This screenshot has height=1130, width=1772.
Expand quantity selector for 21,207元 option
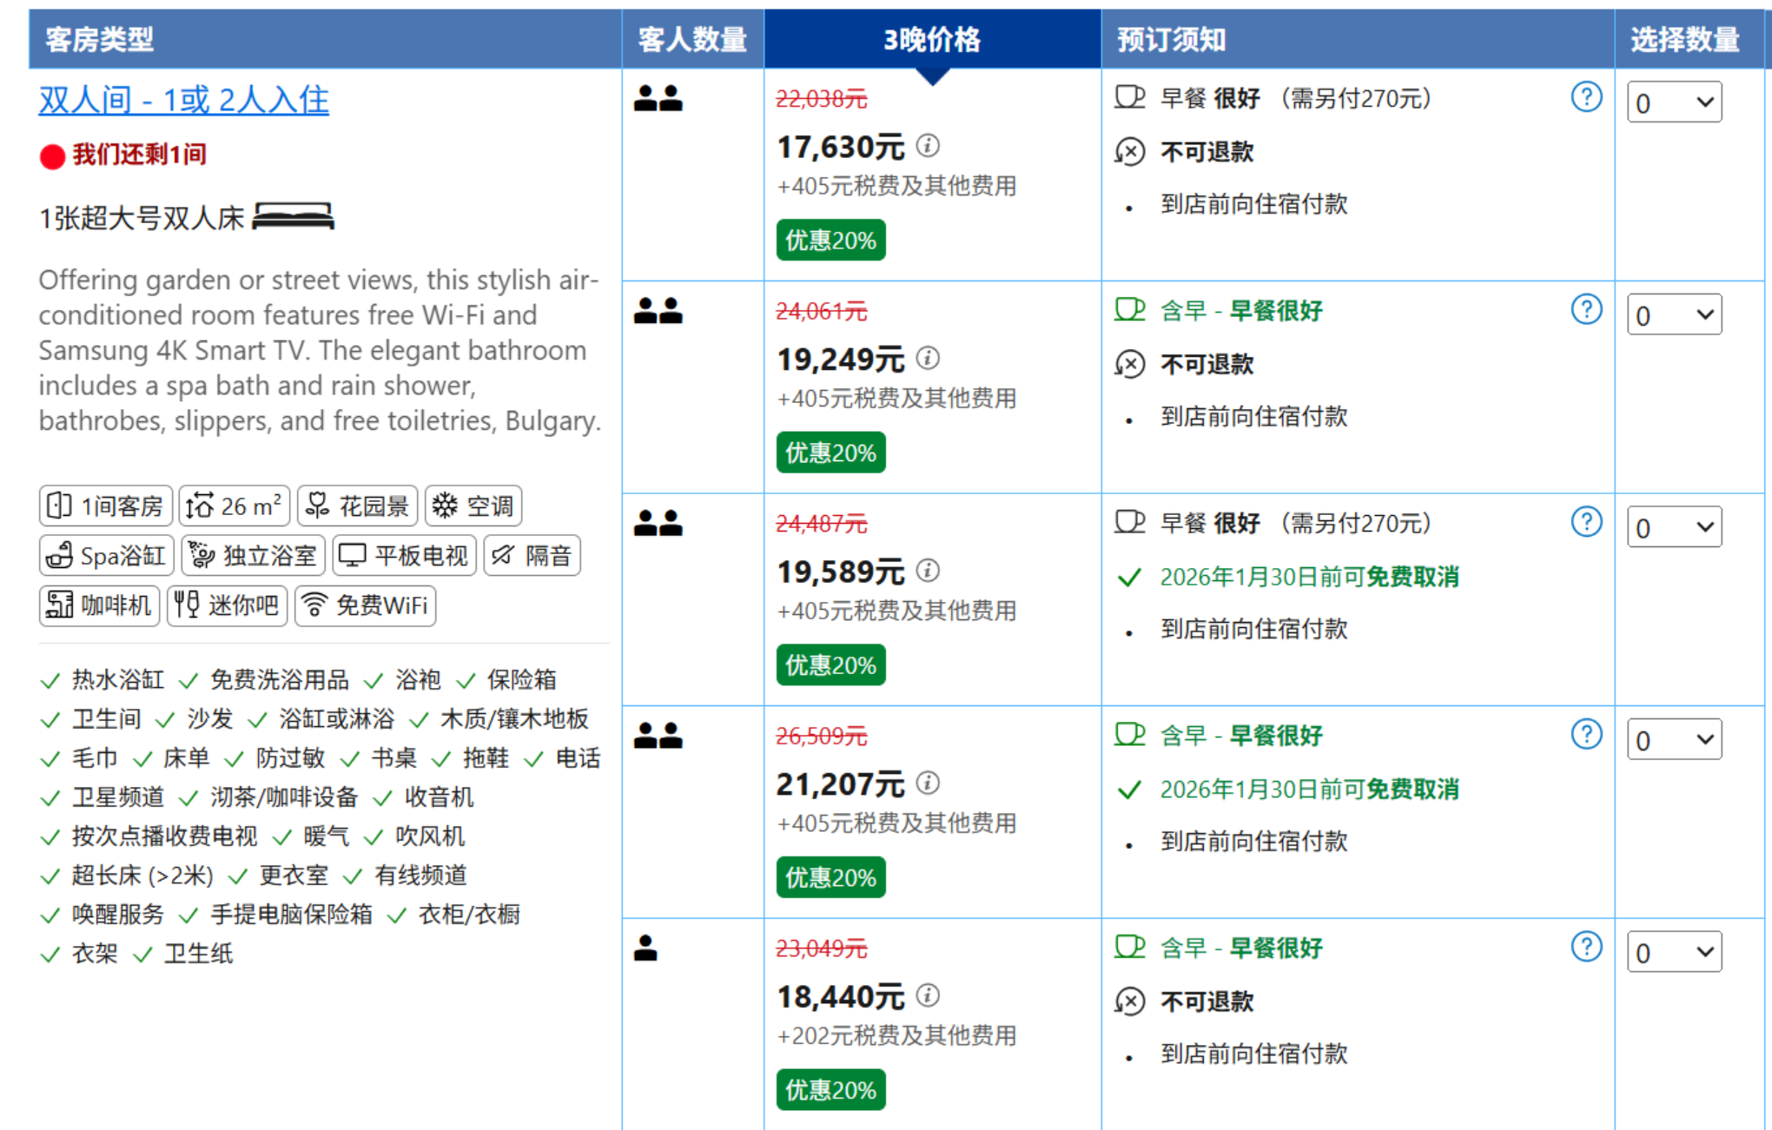1673,740
